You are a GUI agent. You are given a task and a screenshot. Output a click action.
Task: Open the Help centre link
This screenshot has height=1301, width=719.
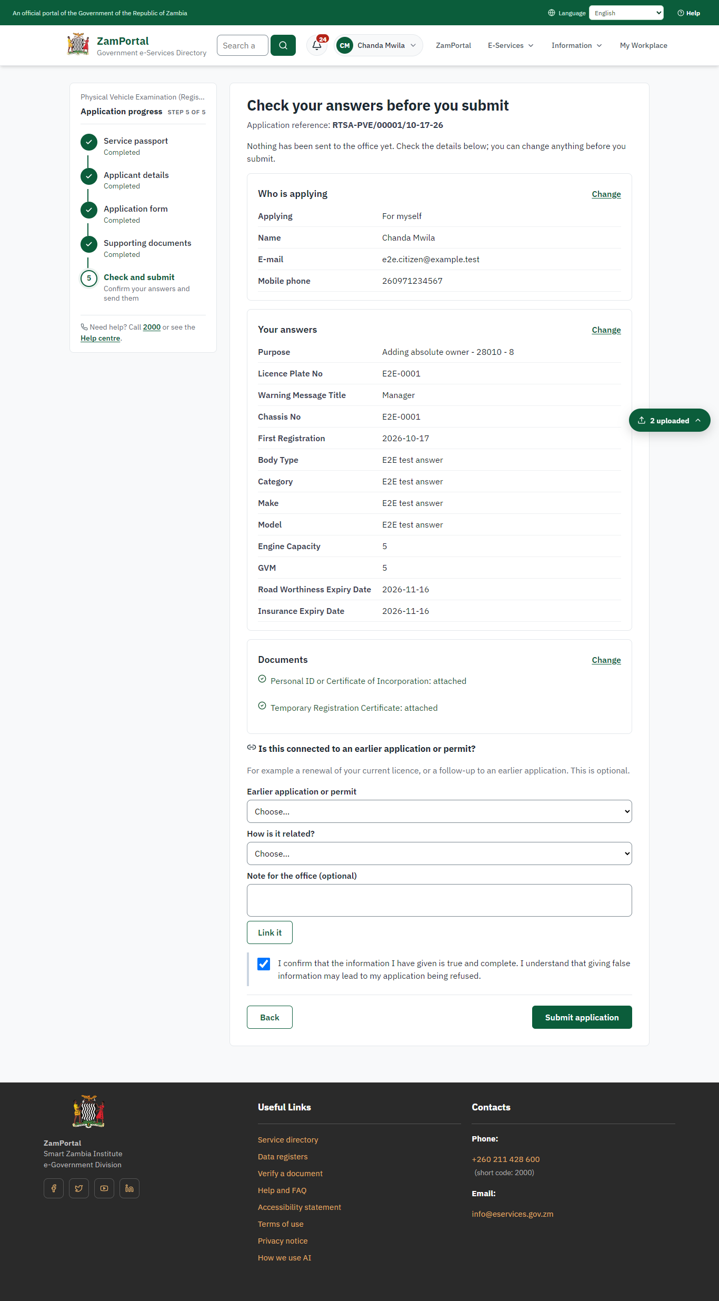[101, 338]
